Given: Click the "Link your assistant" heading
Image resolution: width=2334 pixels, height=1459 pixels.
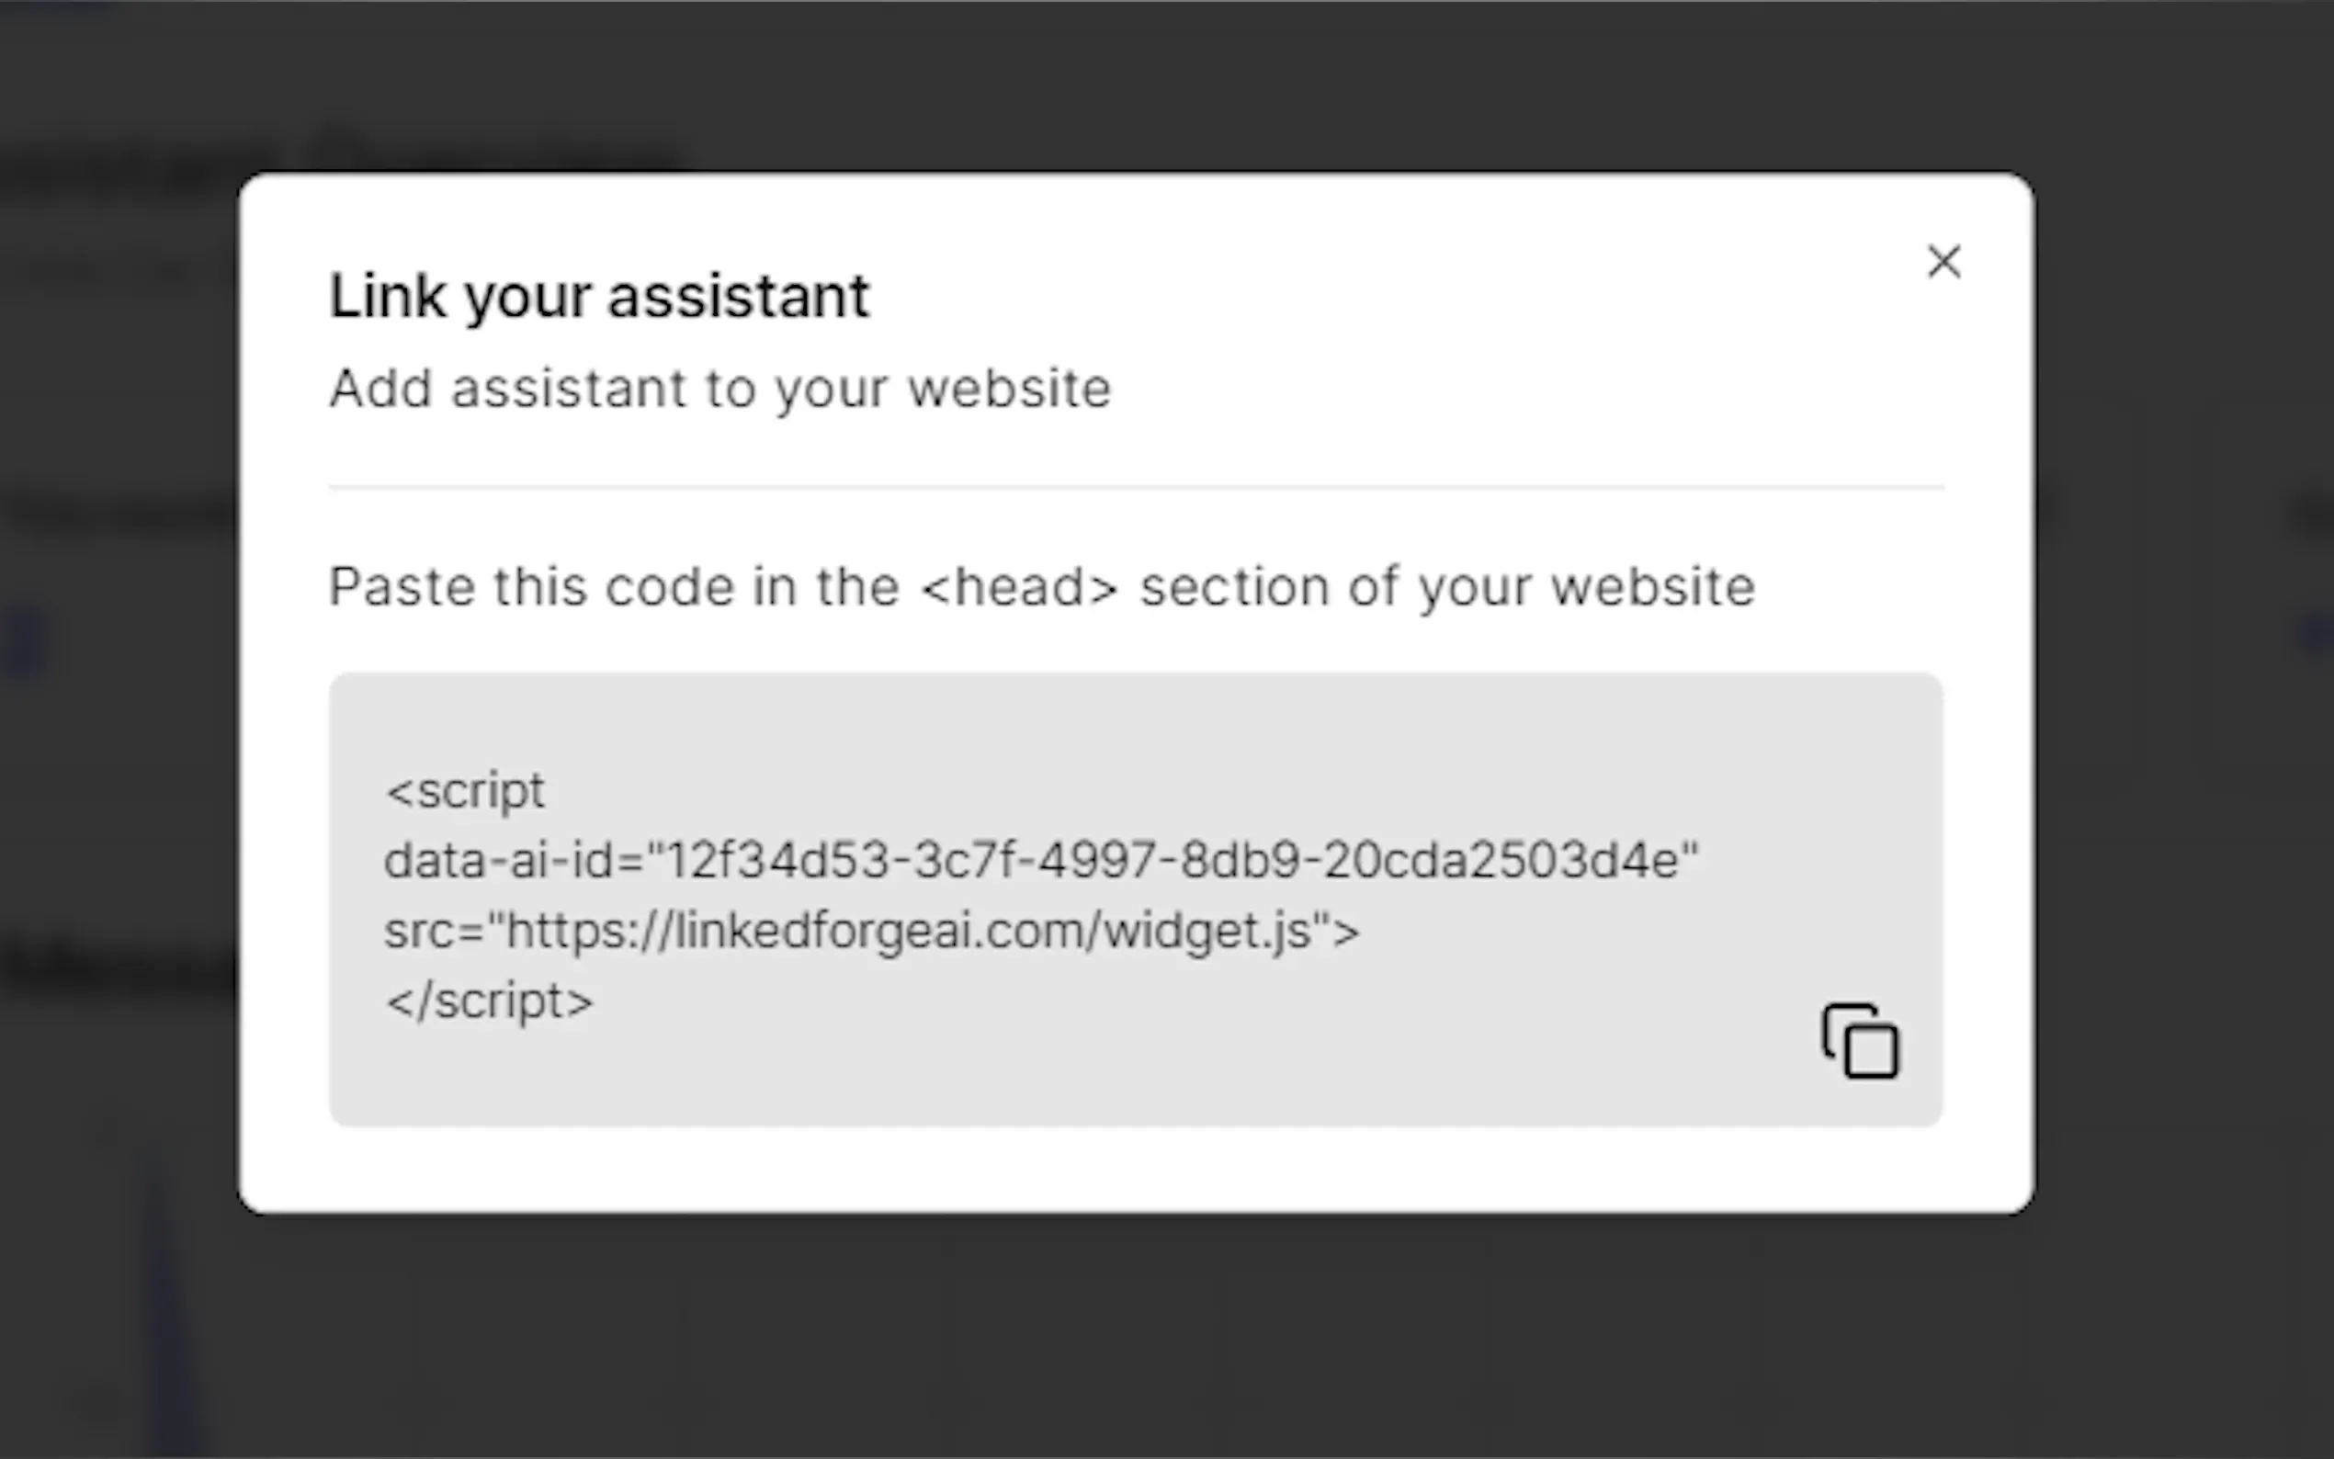Looking at the screenshot, I should 599,295.
